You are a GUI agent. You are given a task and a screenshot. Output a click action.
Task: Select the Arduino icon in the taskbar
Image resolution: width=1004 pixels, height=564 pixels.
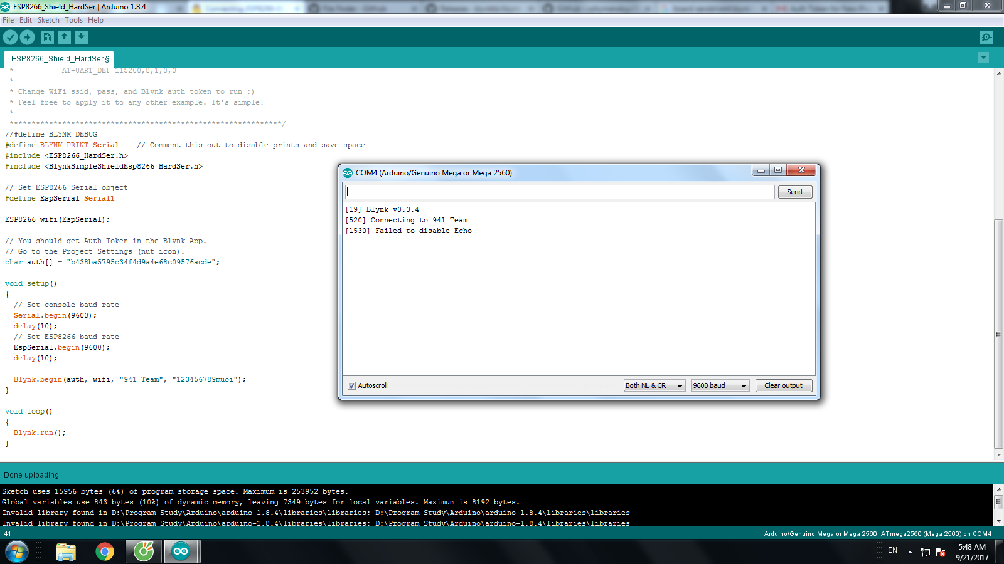click(181, 551)
